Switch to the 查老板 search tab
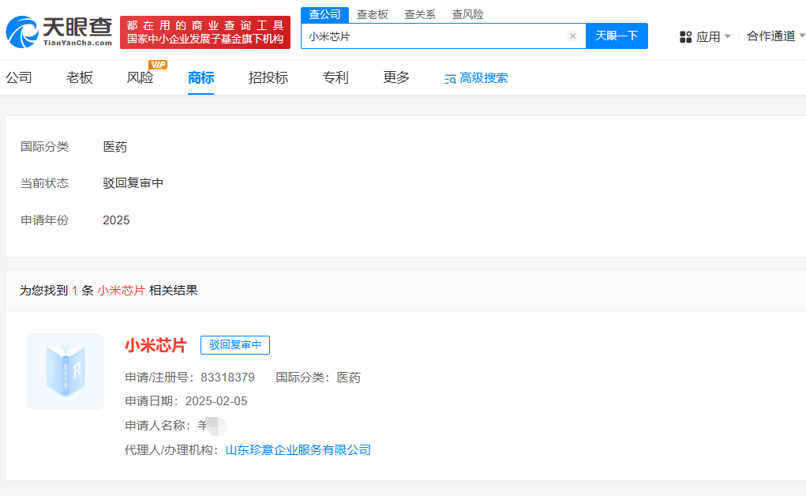 click(x=372, y=14)
